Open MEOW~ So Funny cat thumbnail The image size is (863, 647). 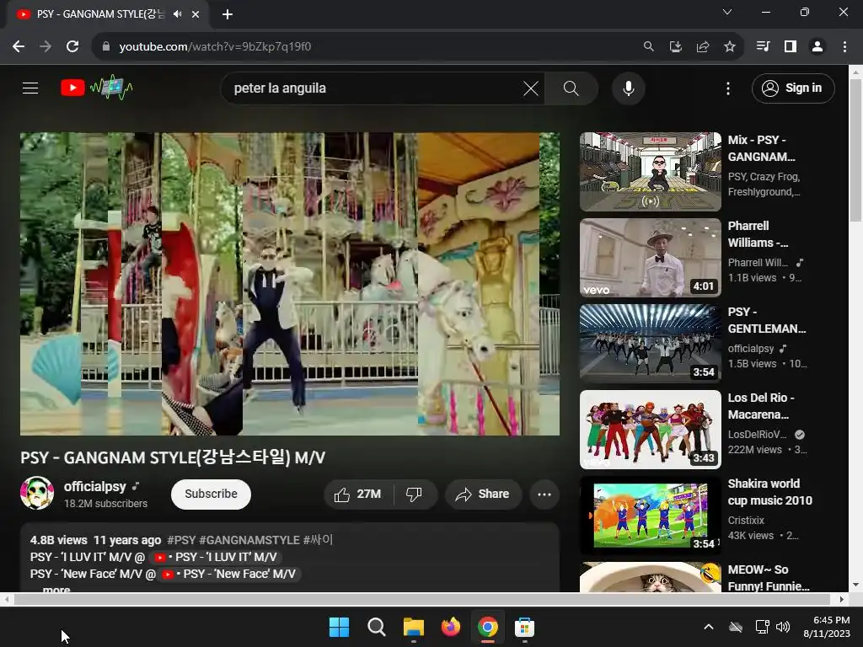pos(650,577)
